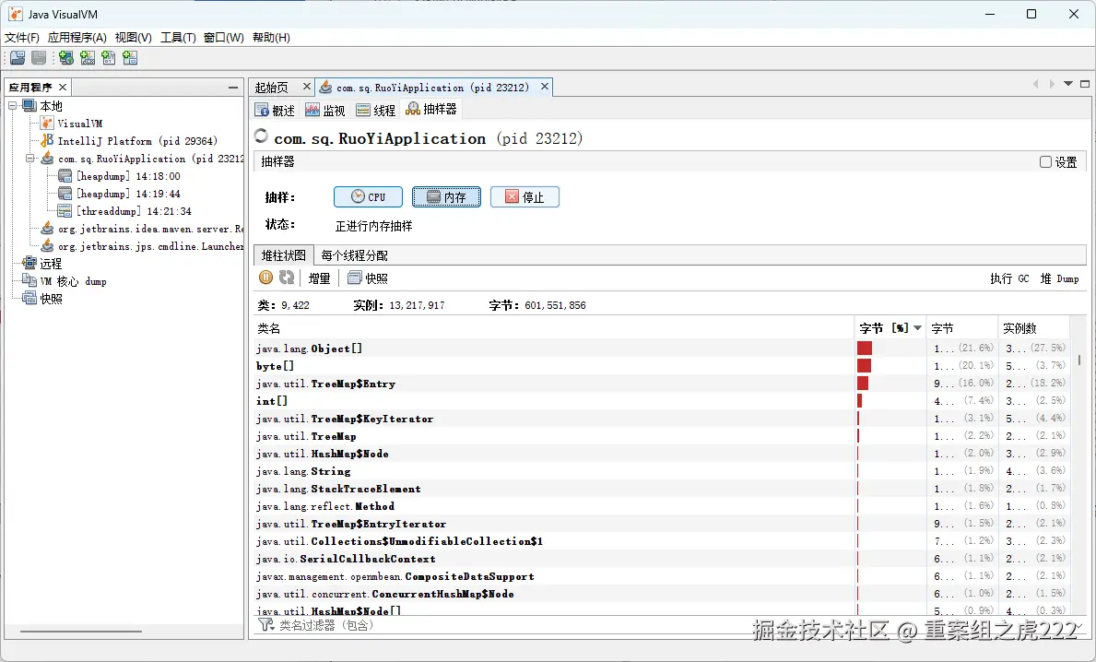The width and height of the screenshot is (1096, 662).
Task: Click the Java VisualVM title bar logo
Action: tap(15, 14)
